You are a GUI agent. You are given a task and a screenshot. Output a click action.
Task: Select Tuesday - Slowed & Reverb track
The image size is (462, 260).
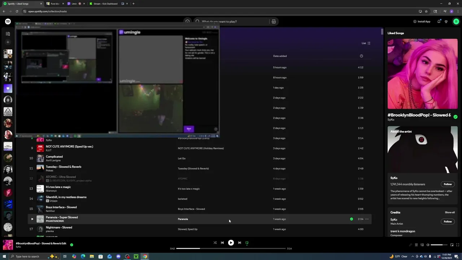click(x=64, y=167)
